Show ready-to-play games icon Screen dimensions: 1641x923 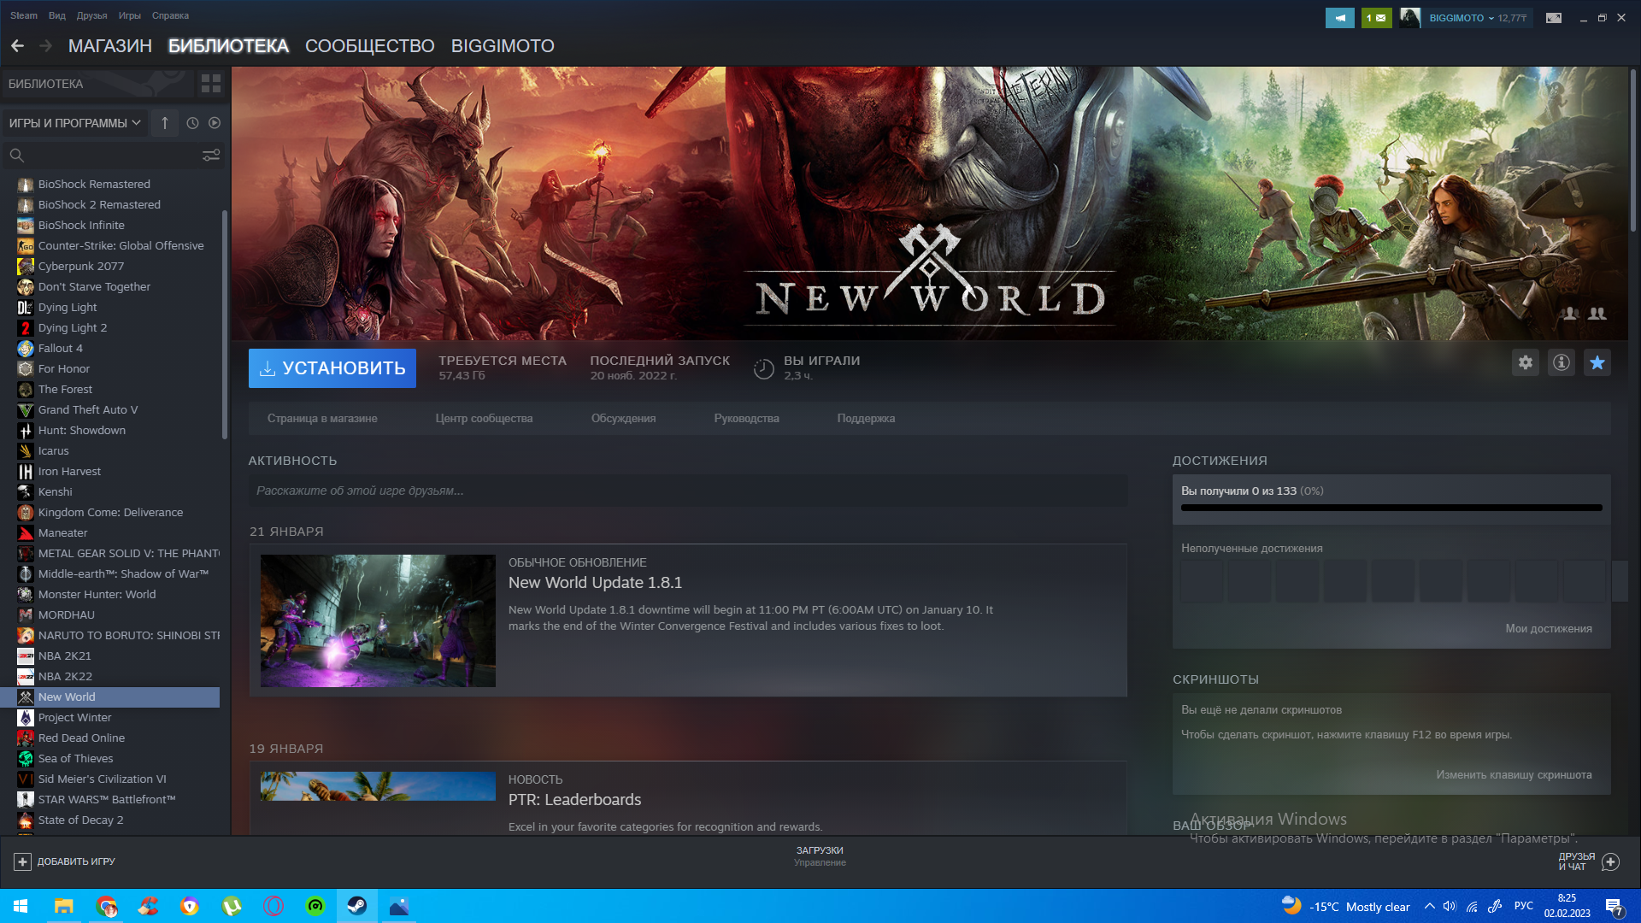(x=215, y=123)
